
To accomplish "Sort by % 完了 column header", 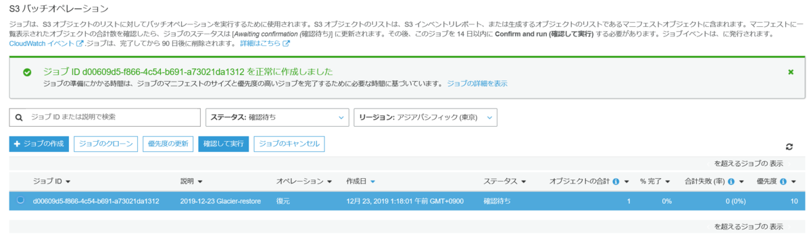I will tap(655, 182).
